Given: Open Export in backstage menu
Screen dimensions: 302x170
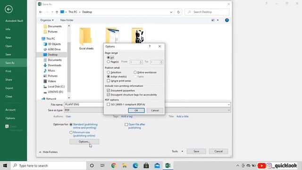Looking at the screenshot, I should point(9,88).
